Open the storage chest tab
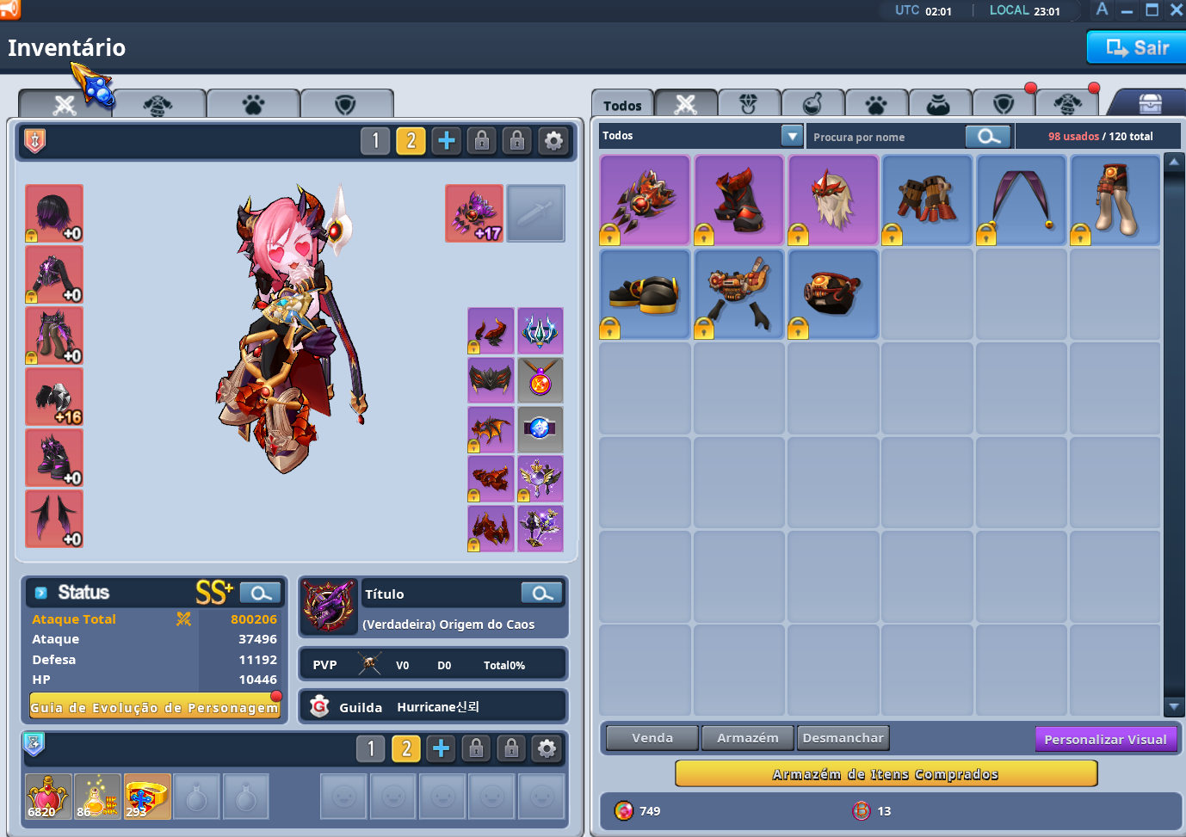This screenshot has width=1186, height=837. tap(1150, 103)
